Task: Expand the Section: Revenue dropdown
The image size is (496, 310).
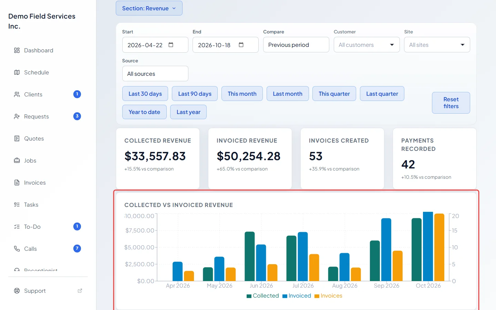Action: tap(149, 8)
